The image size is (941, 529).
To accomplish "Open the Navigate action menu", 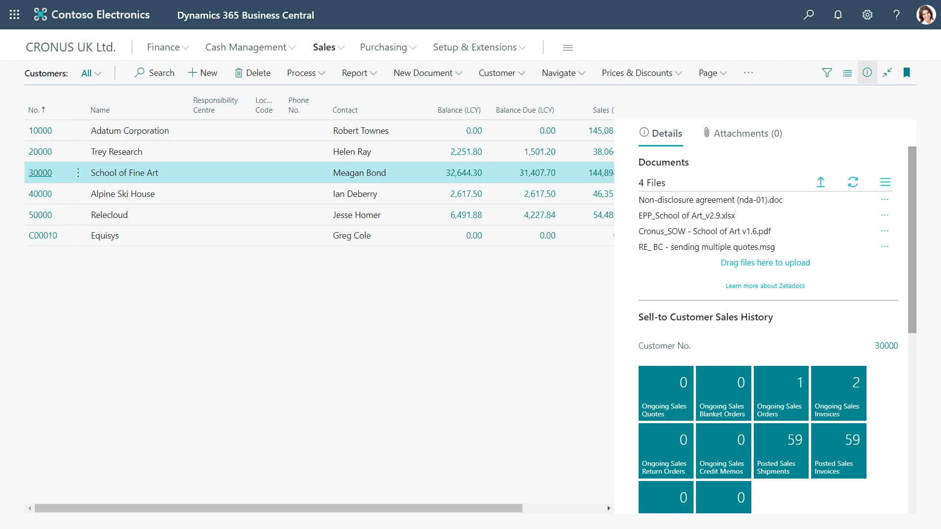I will click(x=564, y=73).
